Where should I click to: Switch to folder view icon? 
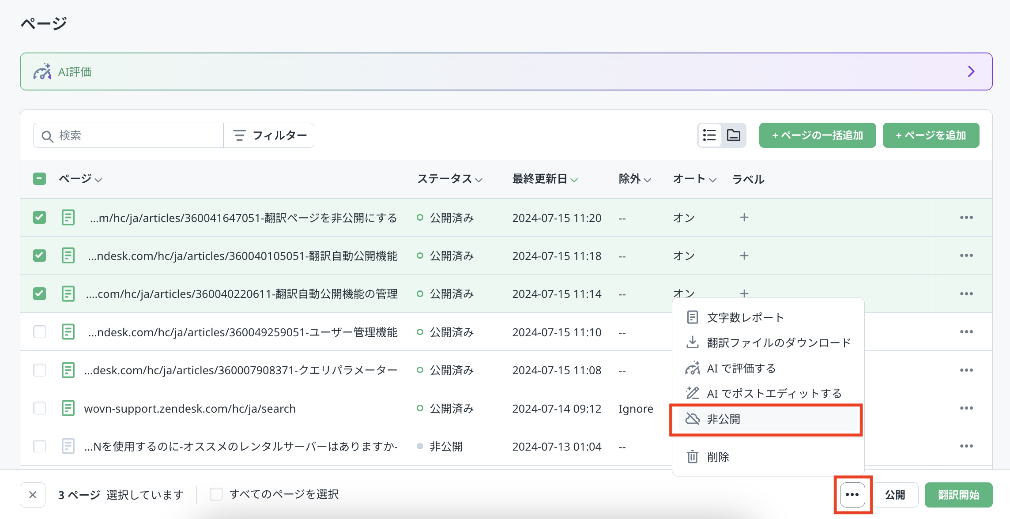click(x=734, y=135)
